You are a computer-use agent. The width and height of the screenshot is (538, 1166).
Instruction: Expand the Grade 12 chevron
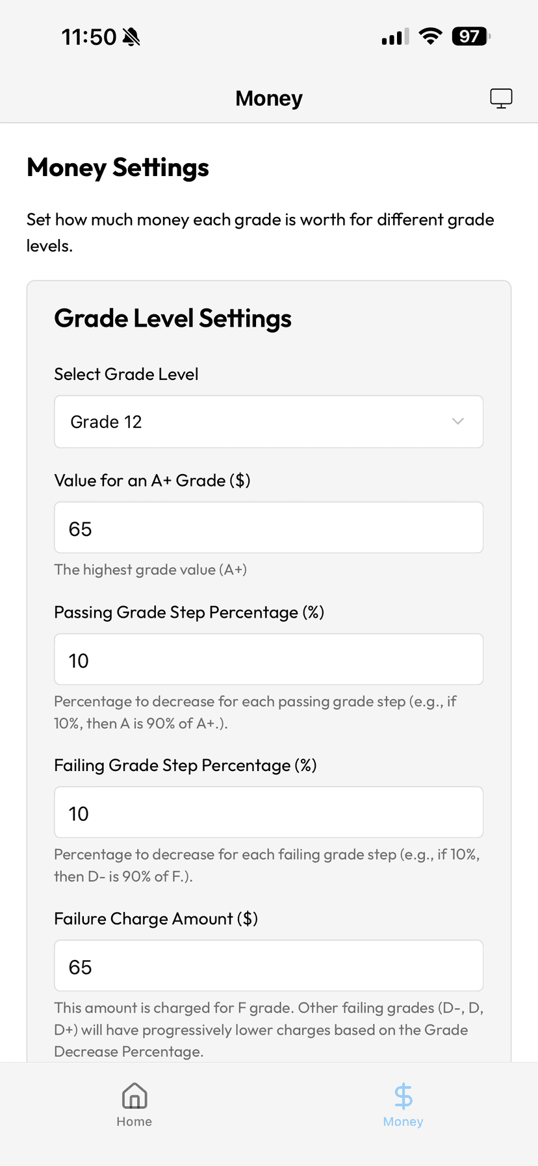point(457,422)
